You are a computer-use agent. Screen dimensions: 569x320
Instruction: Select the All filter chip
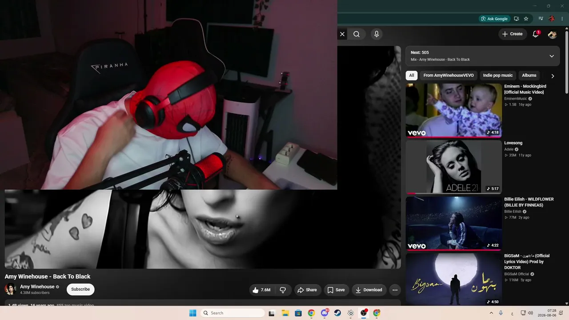[412, 76]
